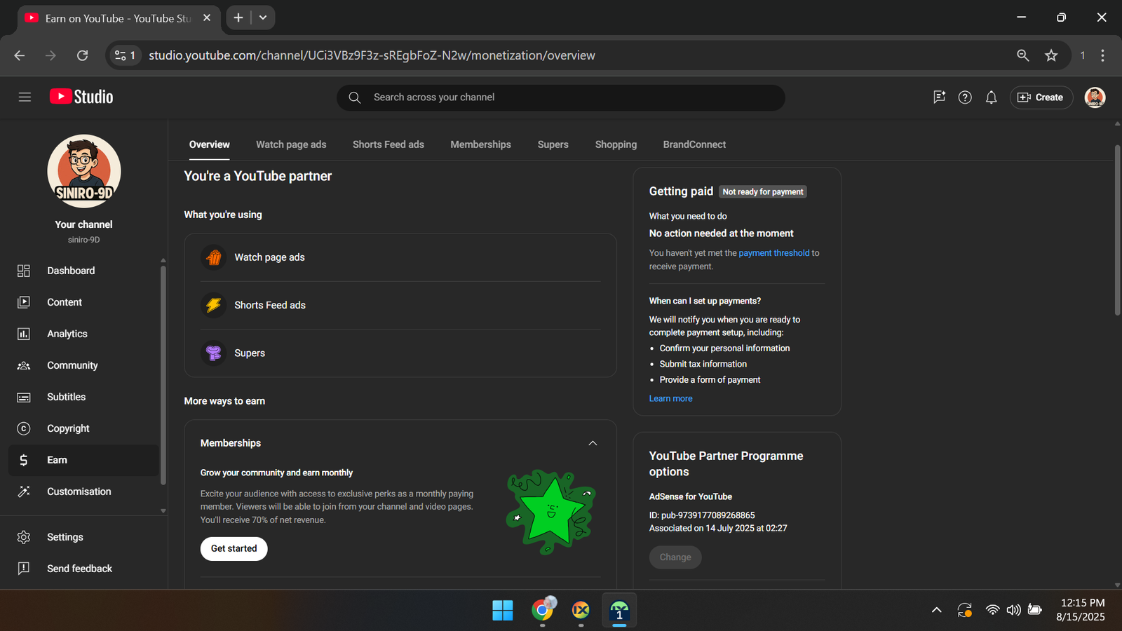Open the Learn more link

pos(670,398)
